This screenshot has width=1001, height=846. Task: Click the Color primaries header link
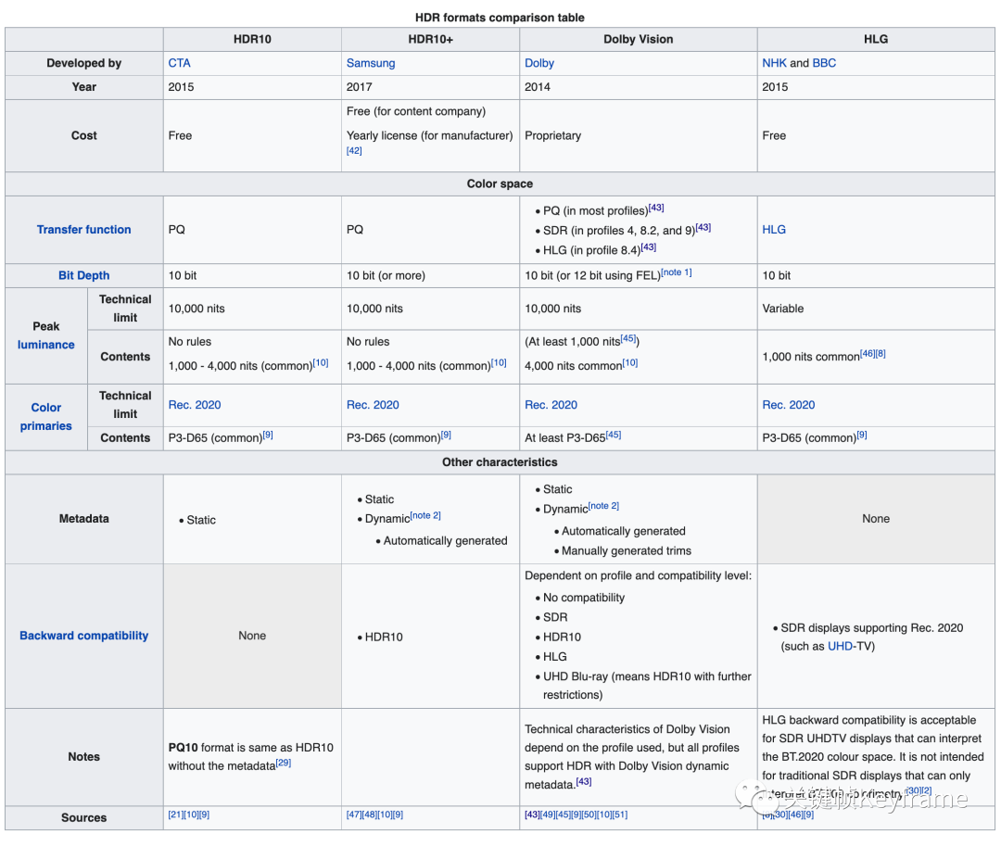(x=46, y=416)
